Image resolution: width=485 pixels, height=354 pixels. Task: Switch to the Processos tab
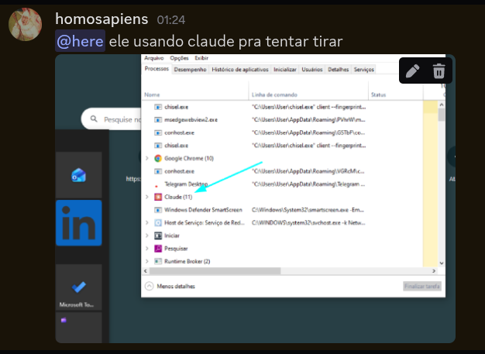[x=157, y=69]
